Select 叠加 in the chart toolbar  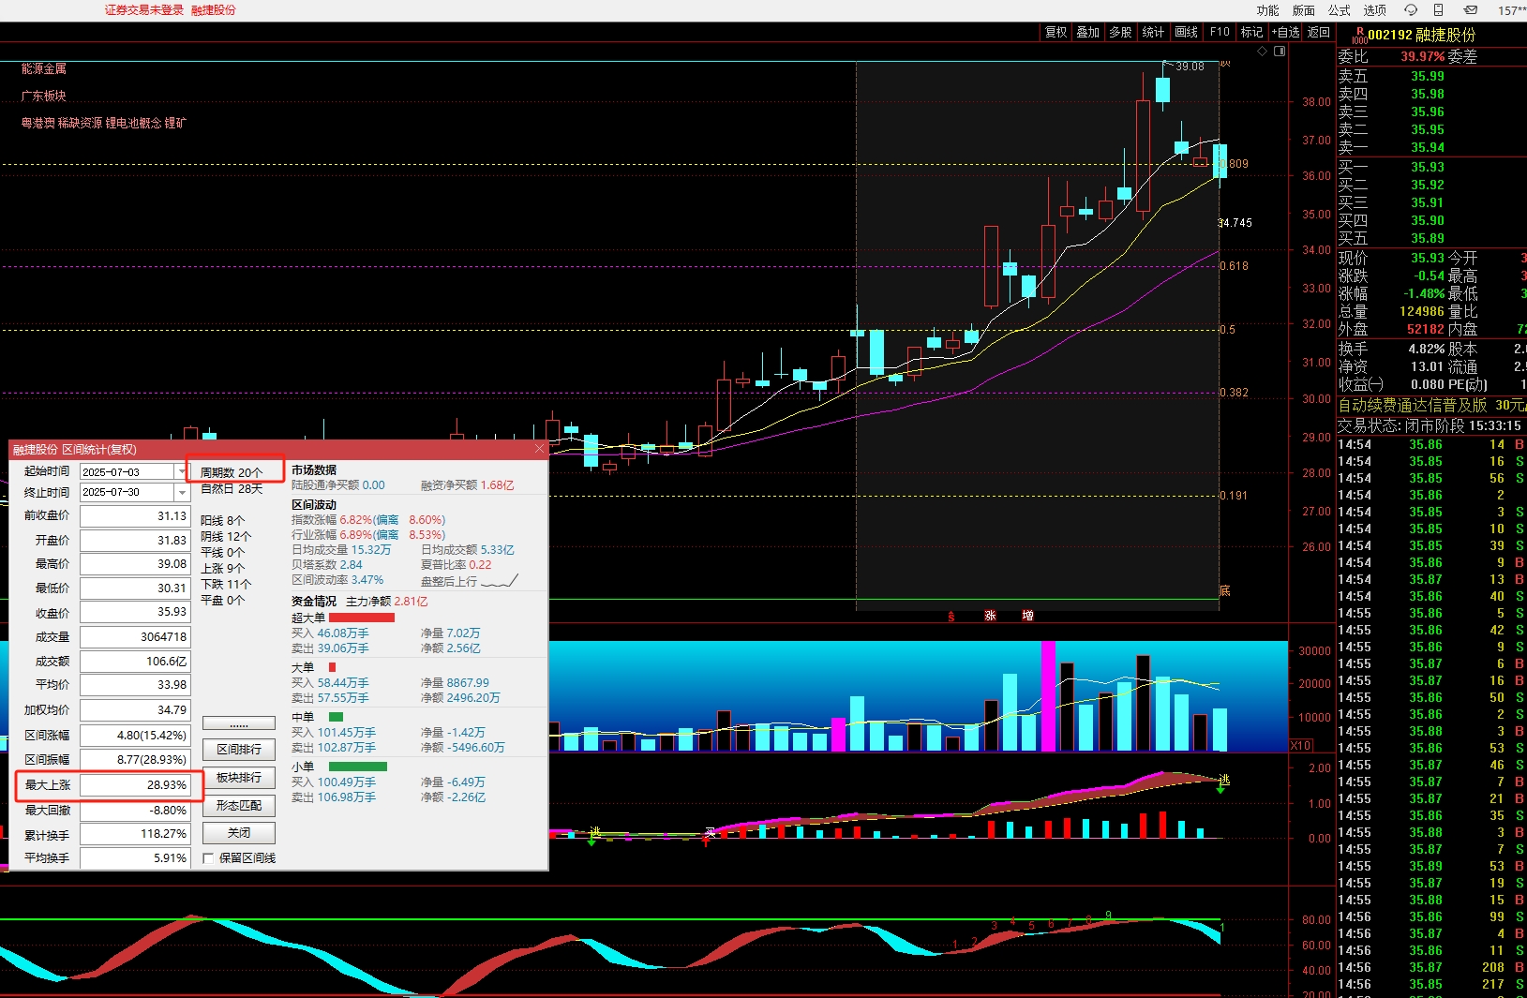[x=1087, y=32]
